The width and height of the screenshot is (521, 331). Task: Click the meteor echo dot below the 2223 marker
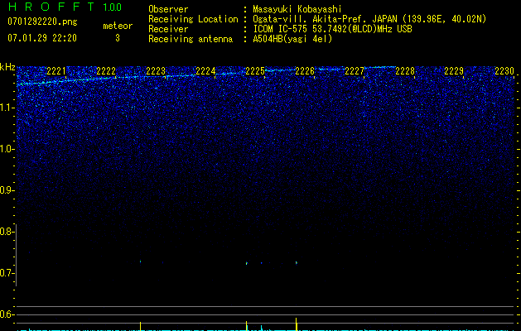point(141,261)
